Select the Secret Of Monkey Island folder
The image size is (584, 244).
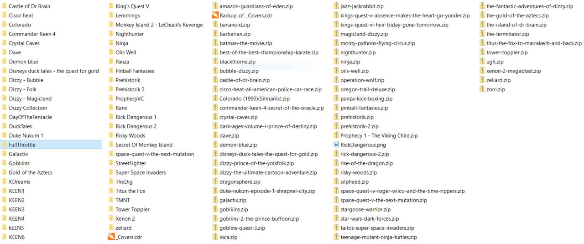tap(144, 145)
